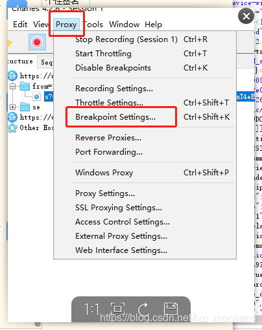Viewport: 262px width, 330px height.
Task: Expand the 'se' folder tree node
Action: point(13,107)
